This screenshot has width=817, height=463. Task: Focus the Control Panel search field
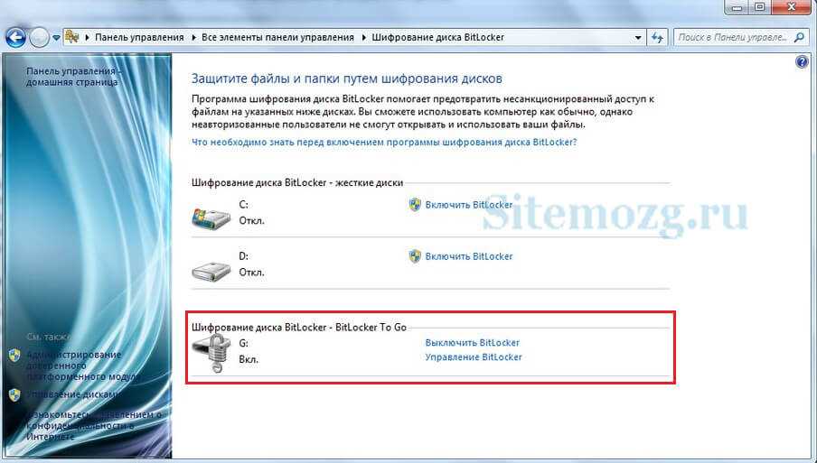coord(732,38)
